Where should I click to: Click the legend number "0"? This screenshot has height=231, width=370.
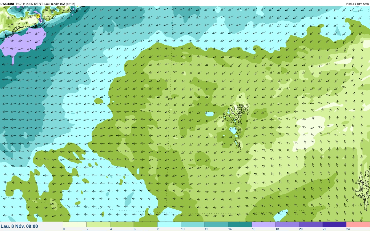pos(64,229)
